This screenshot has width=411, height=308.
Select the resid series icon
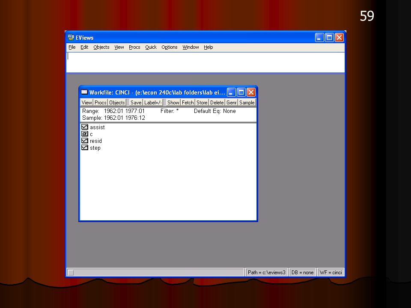click(85, 141)
